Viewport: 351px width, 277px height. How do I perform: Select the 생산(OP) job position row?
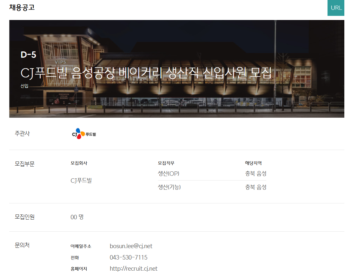tap(168, 173)
